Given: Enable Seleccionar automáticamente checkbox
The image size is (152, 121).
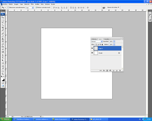Looking at the screenshot, I should [x=8, y=8].
